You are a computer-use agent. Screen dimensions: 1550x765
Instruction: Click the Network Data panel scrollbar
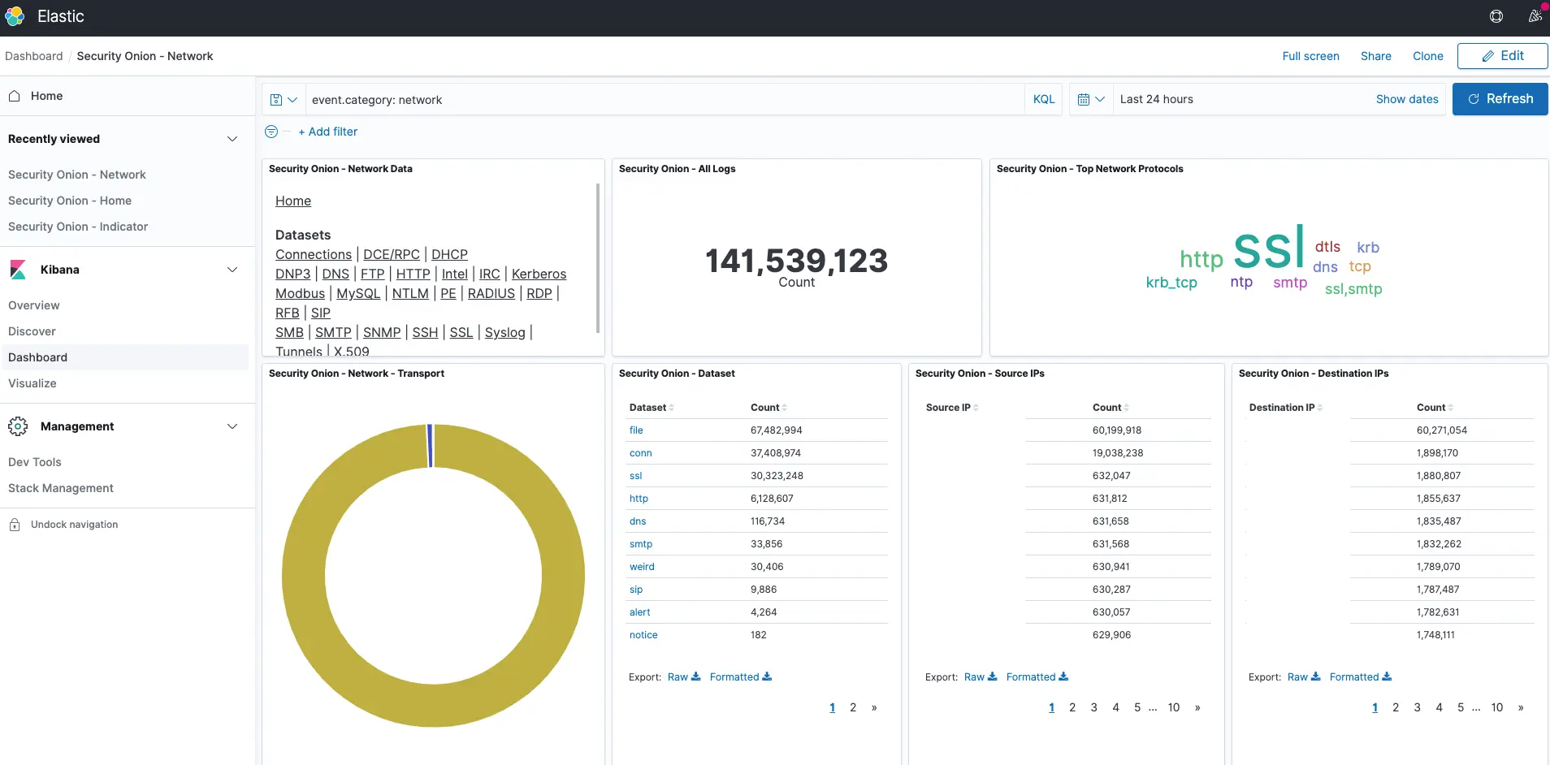point(598,257)
